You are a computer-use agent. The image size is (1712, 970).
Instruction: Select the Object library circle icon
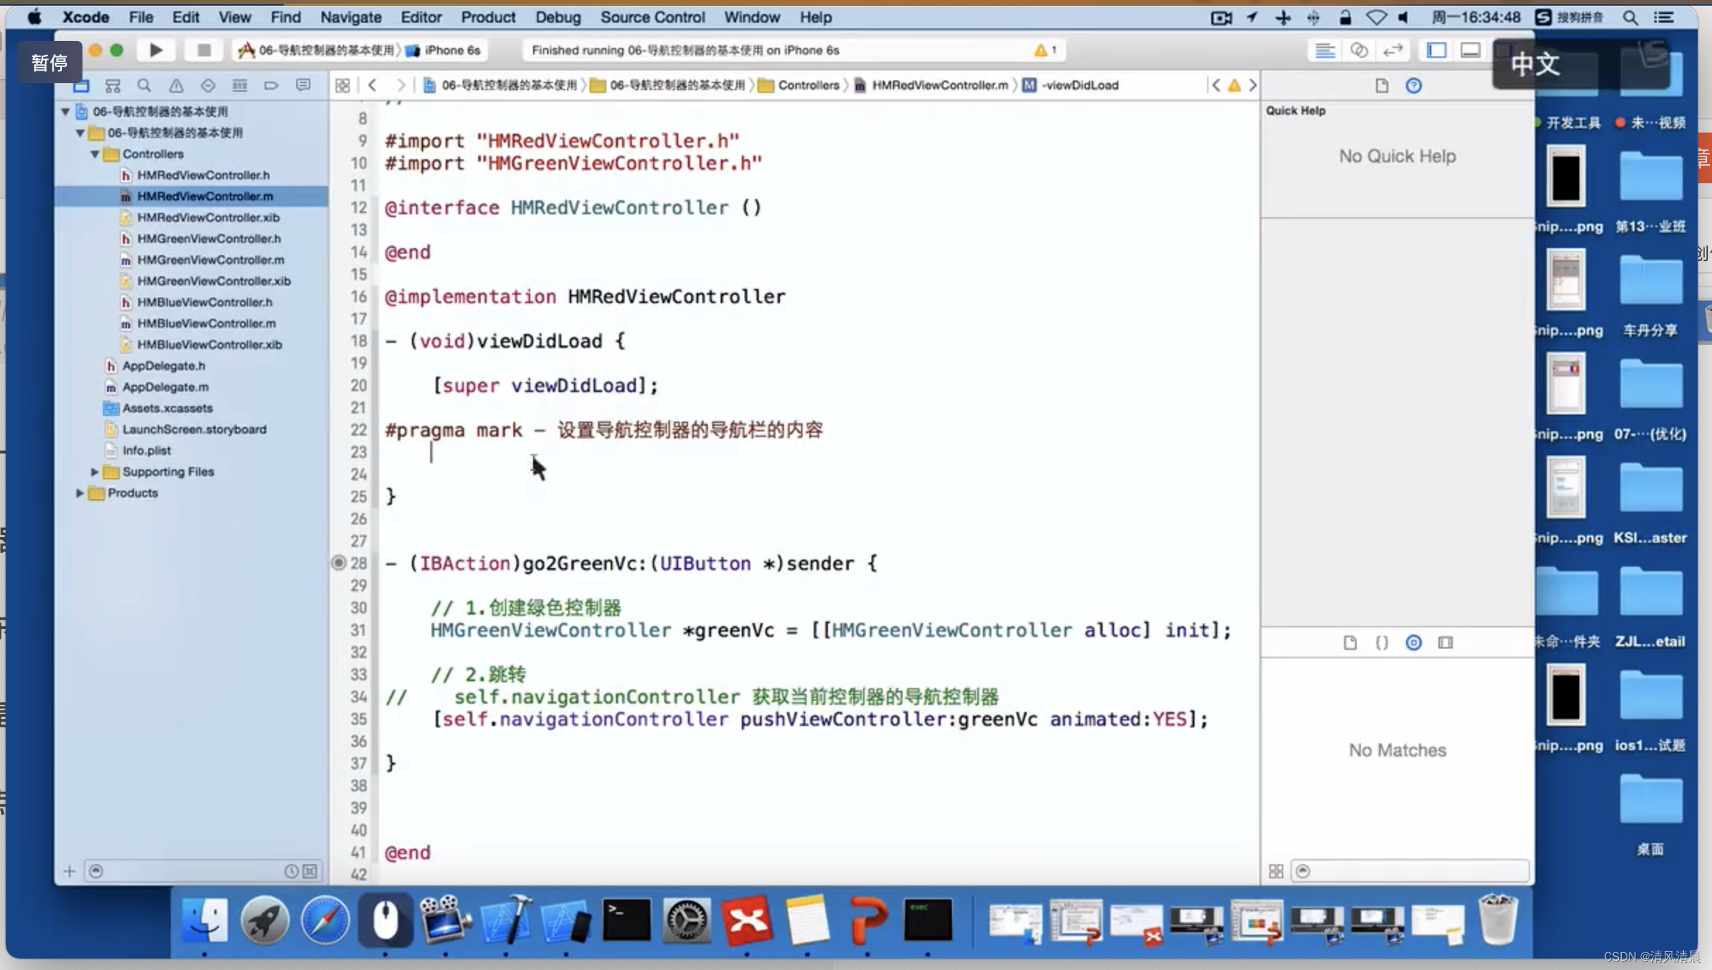point(1414,642)
